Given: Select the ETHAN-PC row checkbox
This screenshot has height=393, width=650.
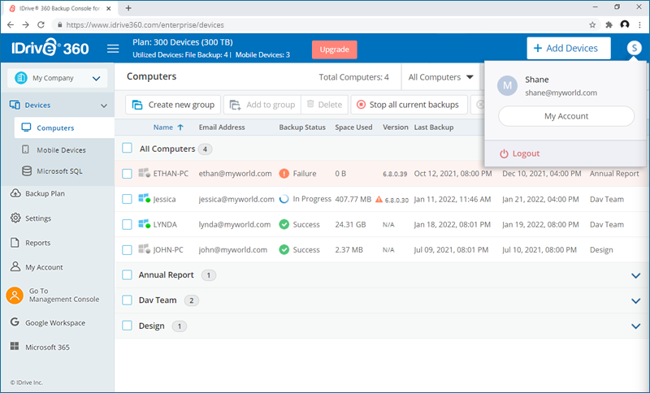Looking at the screenshot, I should 128,174.
